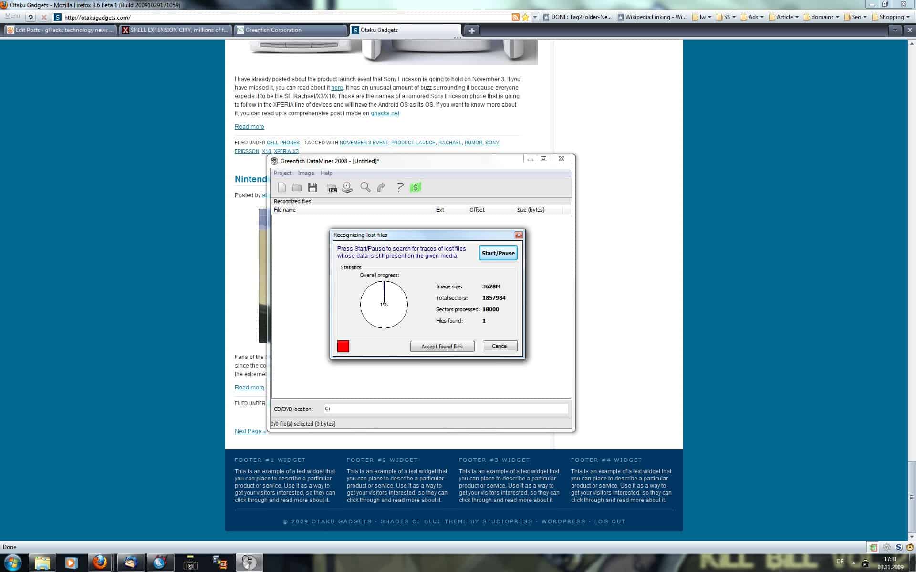
Task: Open the DONE: Tag2Folder bookmark
Action: click(577, 17)
